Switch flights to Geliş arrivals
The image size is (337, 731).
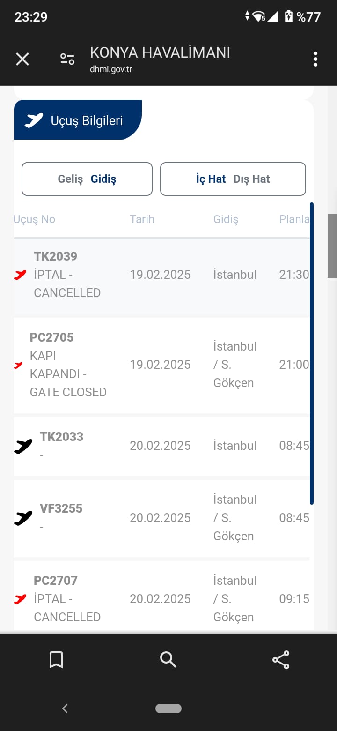click(70, 179)
